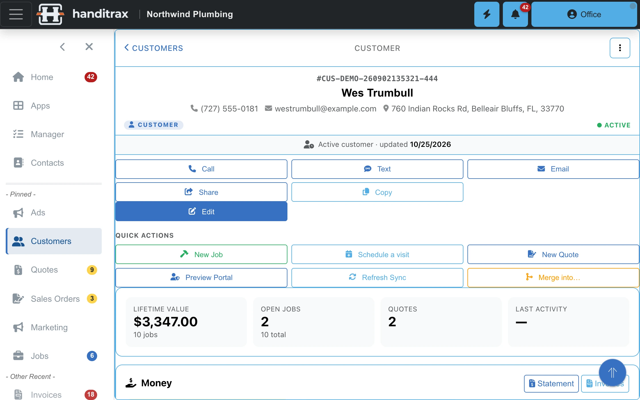The height and width of the screenshot is (400, 640).
Task: Click Refresh Sync
Action: (377, 277)
